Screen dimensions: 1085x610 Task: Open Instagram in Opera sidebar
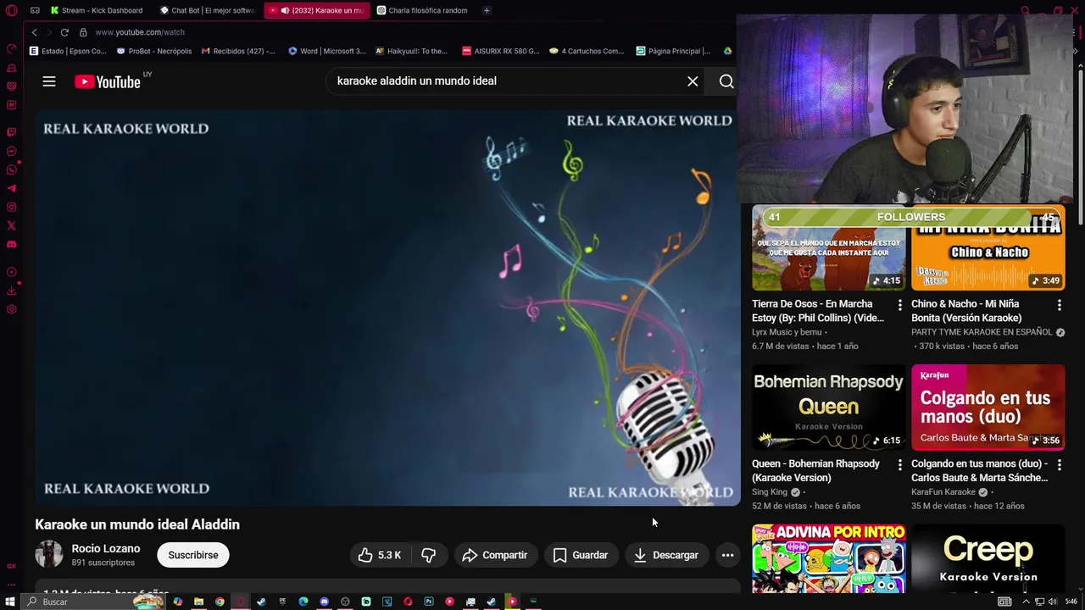(x=11, y=207)
